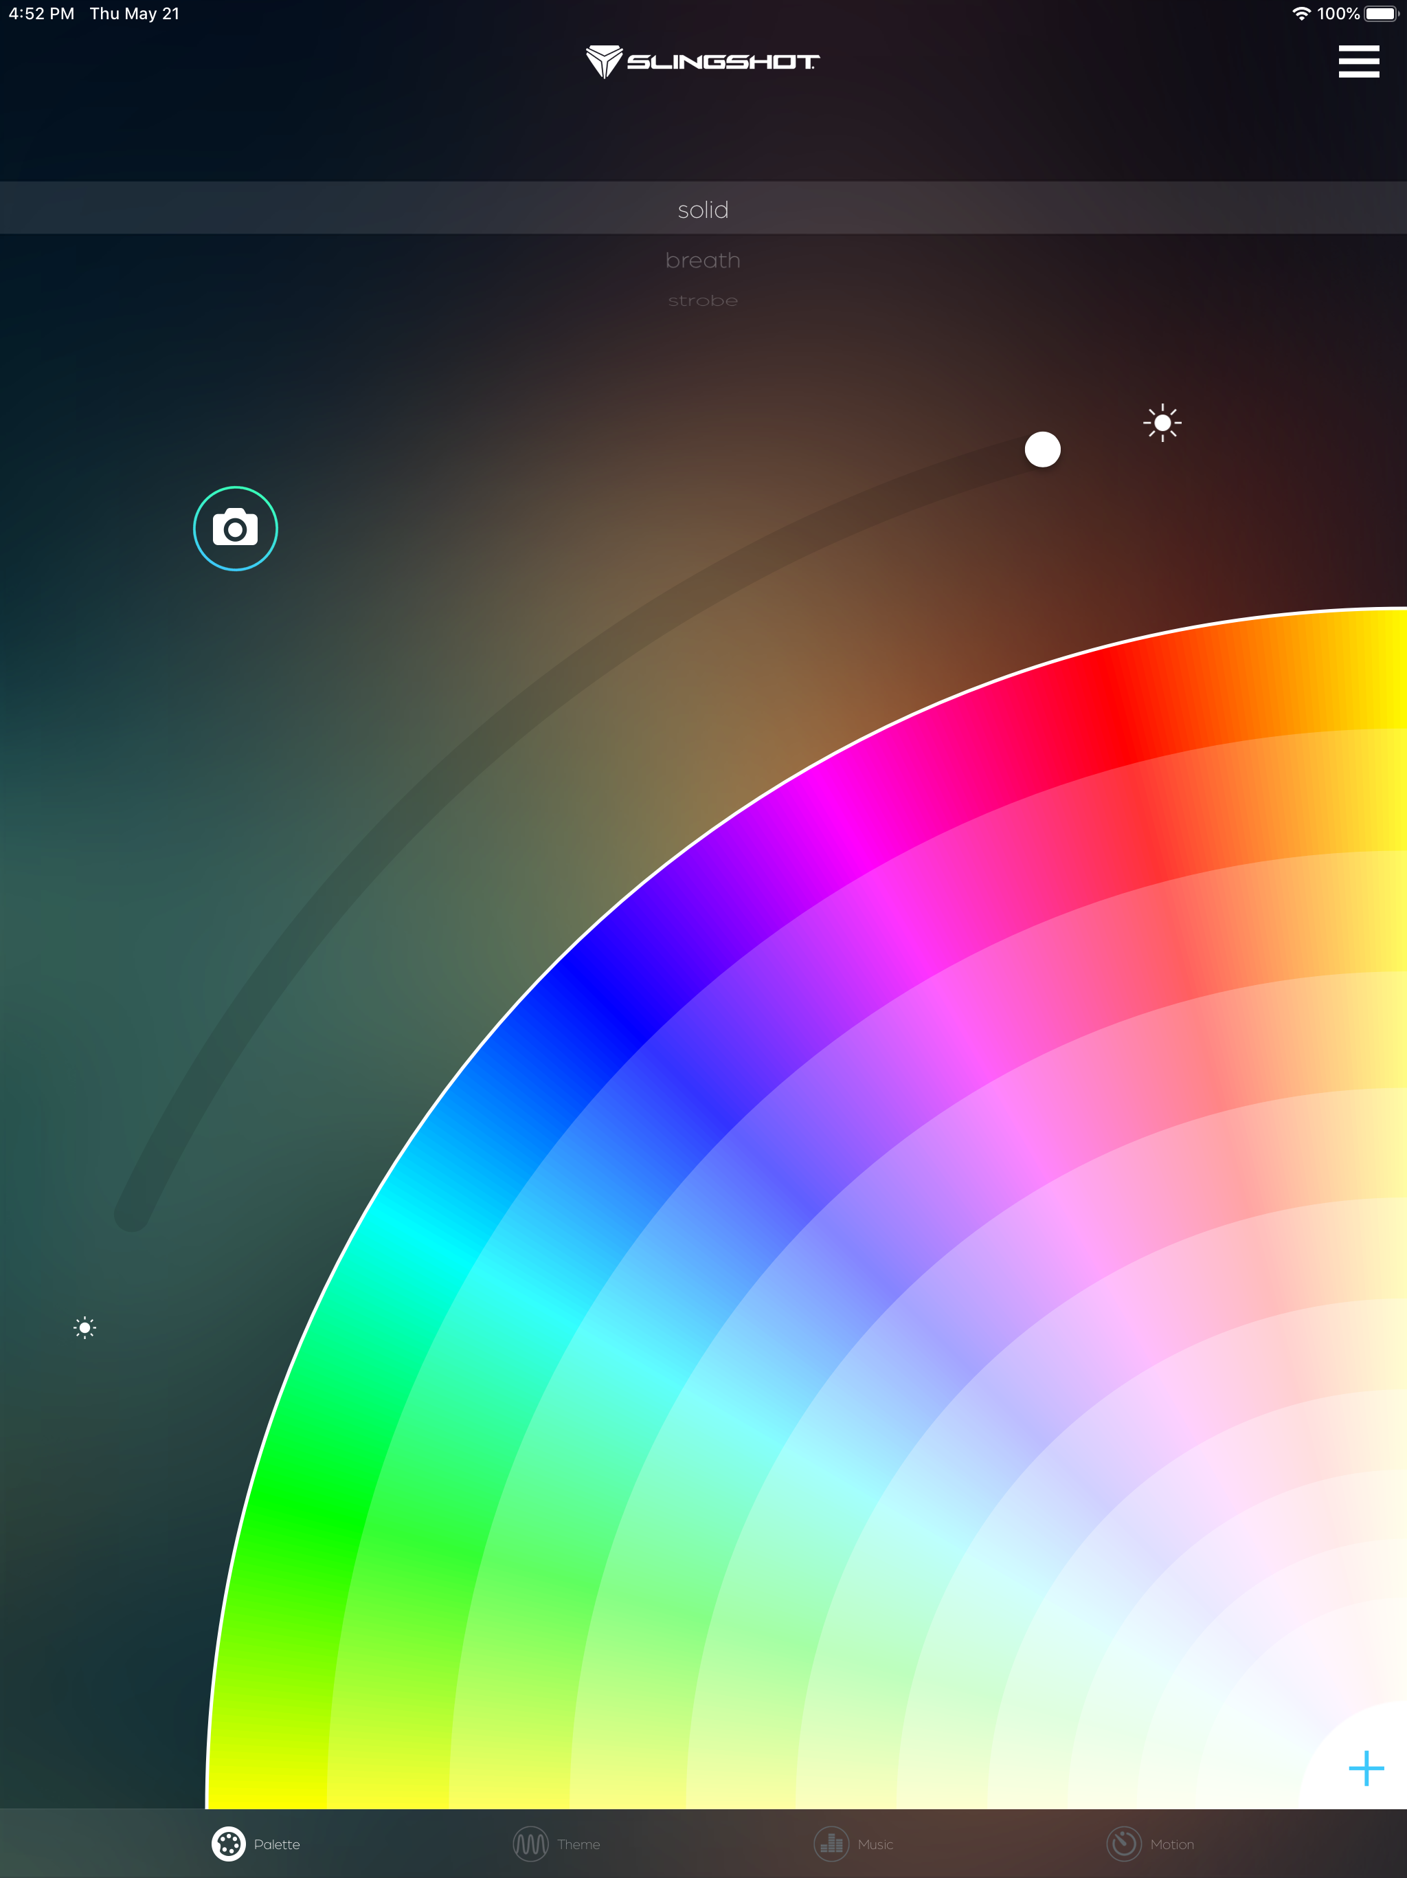
Task: Tap the camera color capture icon
Action: [x=235, y=528]
